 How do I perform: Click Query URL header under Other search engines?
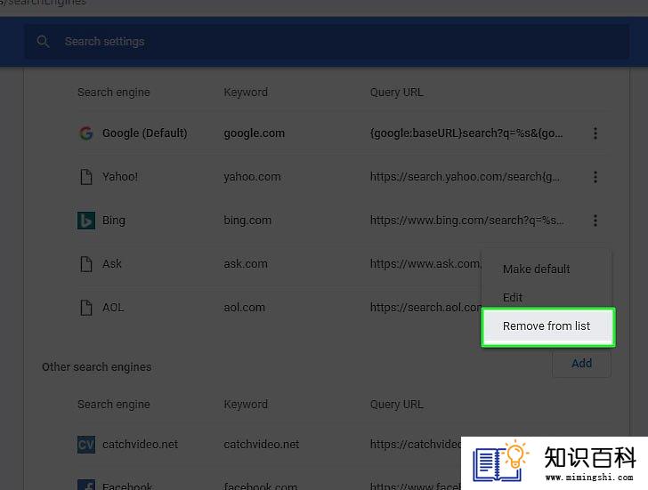[396, 404]
